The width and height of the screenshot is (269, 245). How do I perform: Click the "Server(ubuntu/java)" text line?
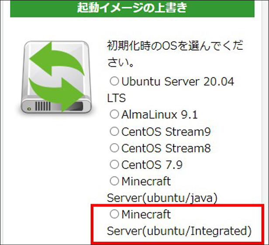pos(162,198)
